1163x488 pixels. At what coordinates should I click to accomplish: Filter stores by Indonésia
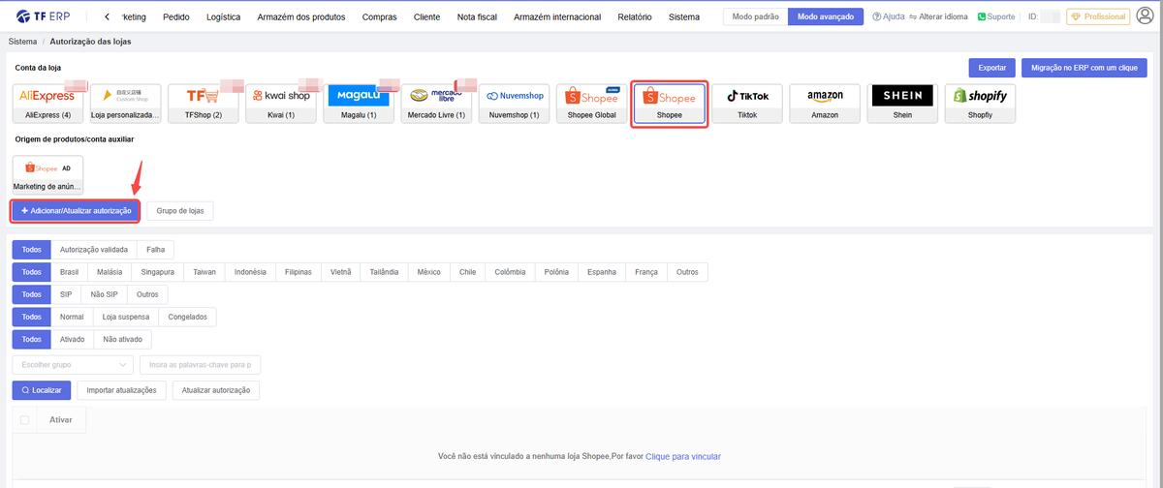[x=250, y=272]
